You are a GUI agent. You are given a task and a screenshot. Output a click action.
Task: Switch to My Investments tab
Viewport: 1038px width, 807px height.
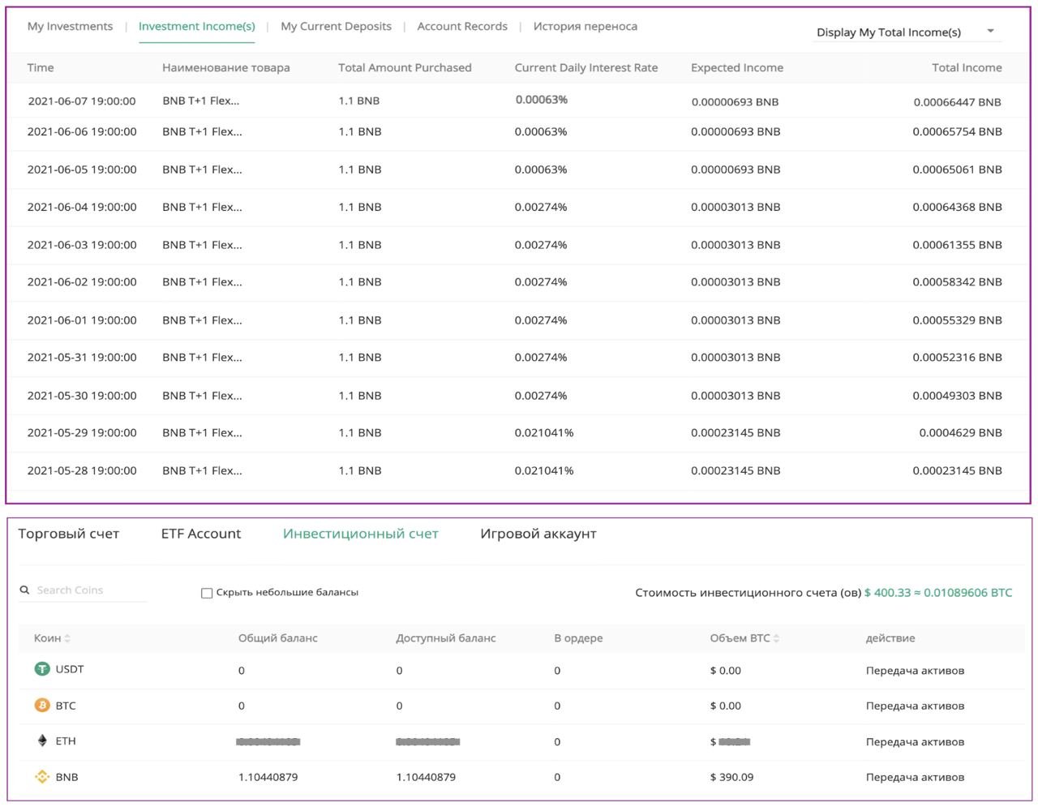(x=70, y=27)
